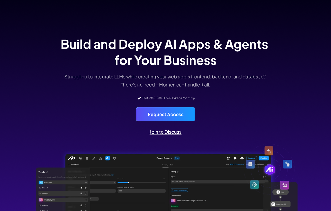Click the plus on Third Party API row

tap(86, 200)
